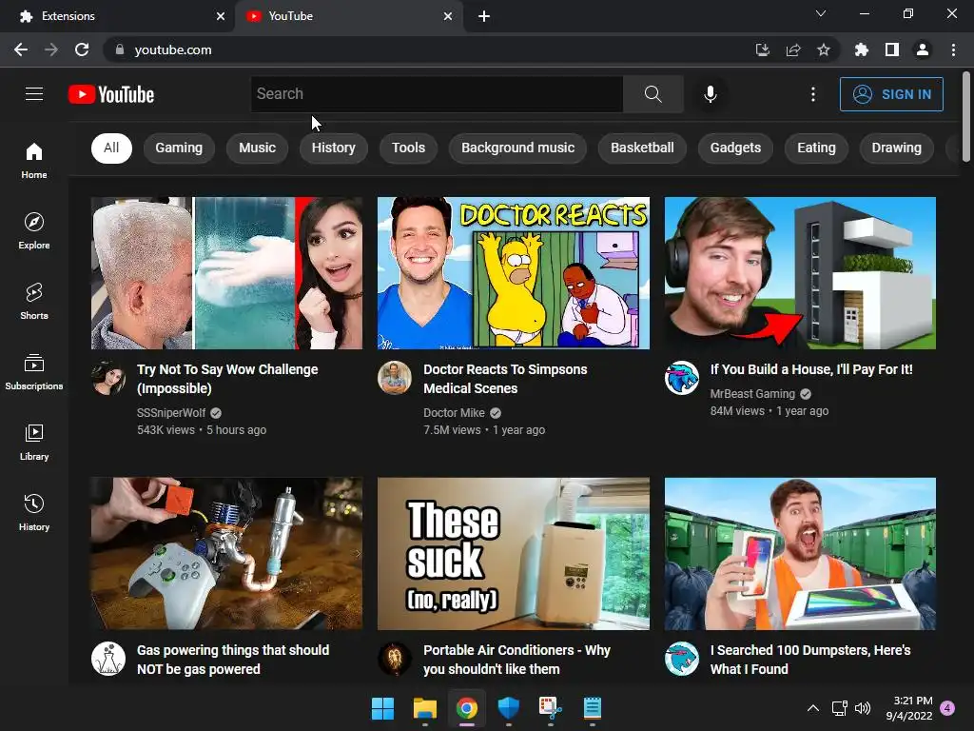974x731 pixels.
Task: Open Explore in the sidebar
Action: pos(34,231)
